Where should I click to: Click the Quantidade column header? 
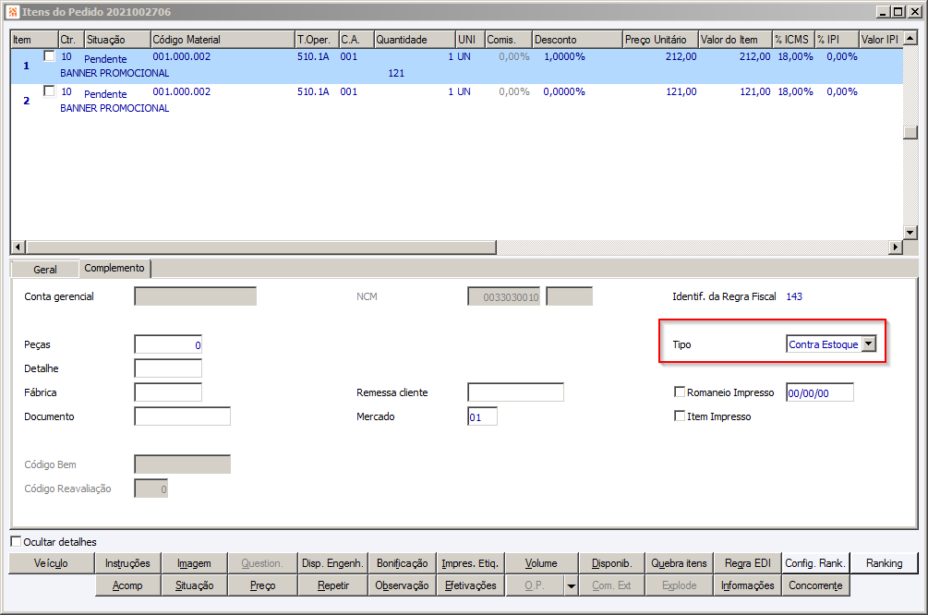[x=415, y=39]
